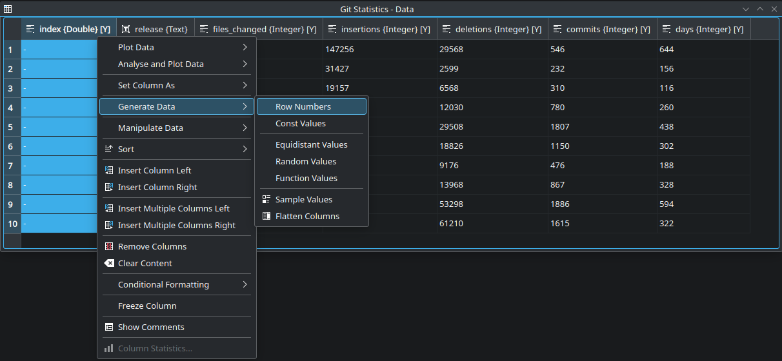Click the Remove Columns icon

click(109, 247)
